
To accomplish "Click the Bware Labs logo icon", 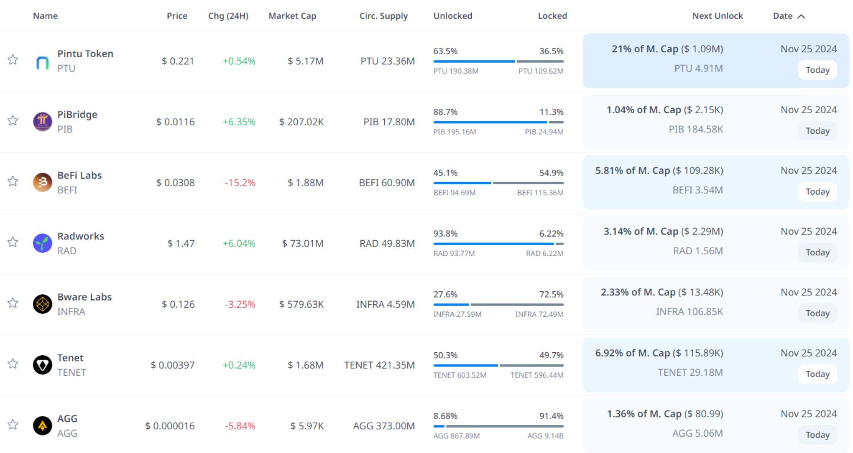I will (43, 304).
